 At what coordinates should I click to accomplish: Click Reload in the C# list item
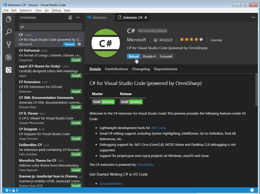point(69,44)
